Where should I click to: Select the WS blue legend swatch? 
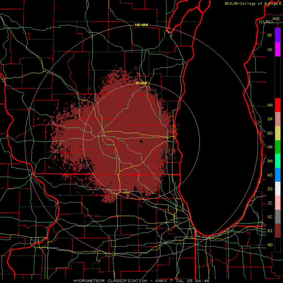click(278, 175)
